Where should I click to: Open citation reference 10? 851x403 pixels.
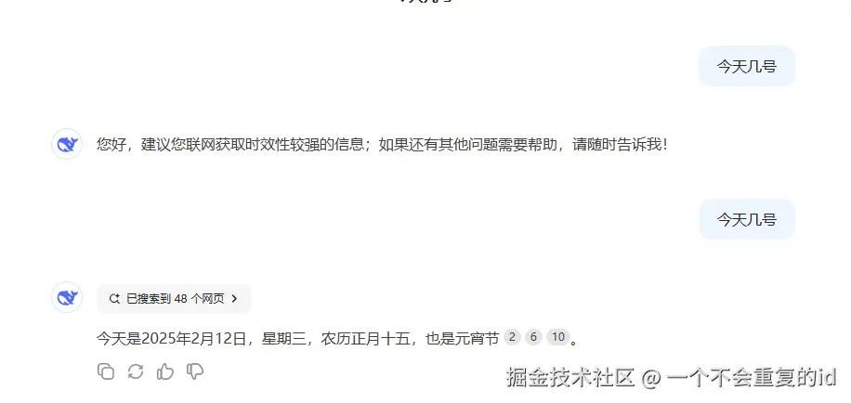tap(558, 338)
